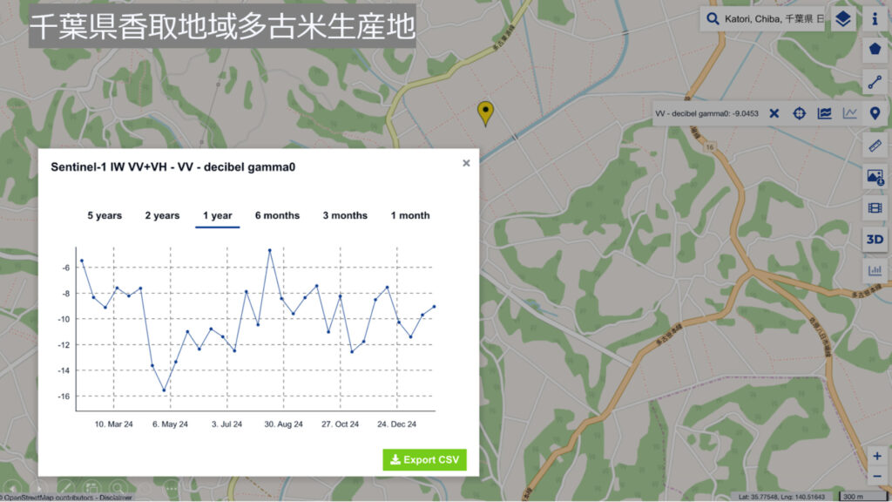Select the 5 years time range
The height and width of the screenshot is (502, 892).
[105, 215]
